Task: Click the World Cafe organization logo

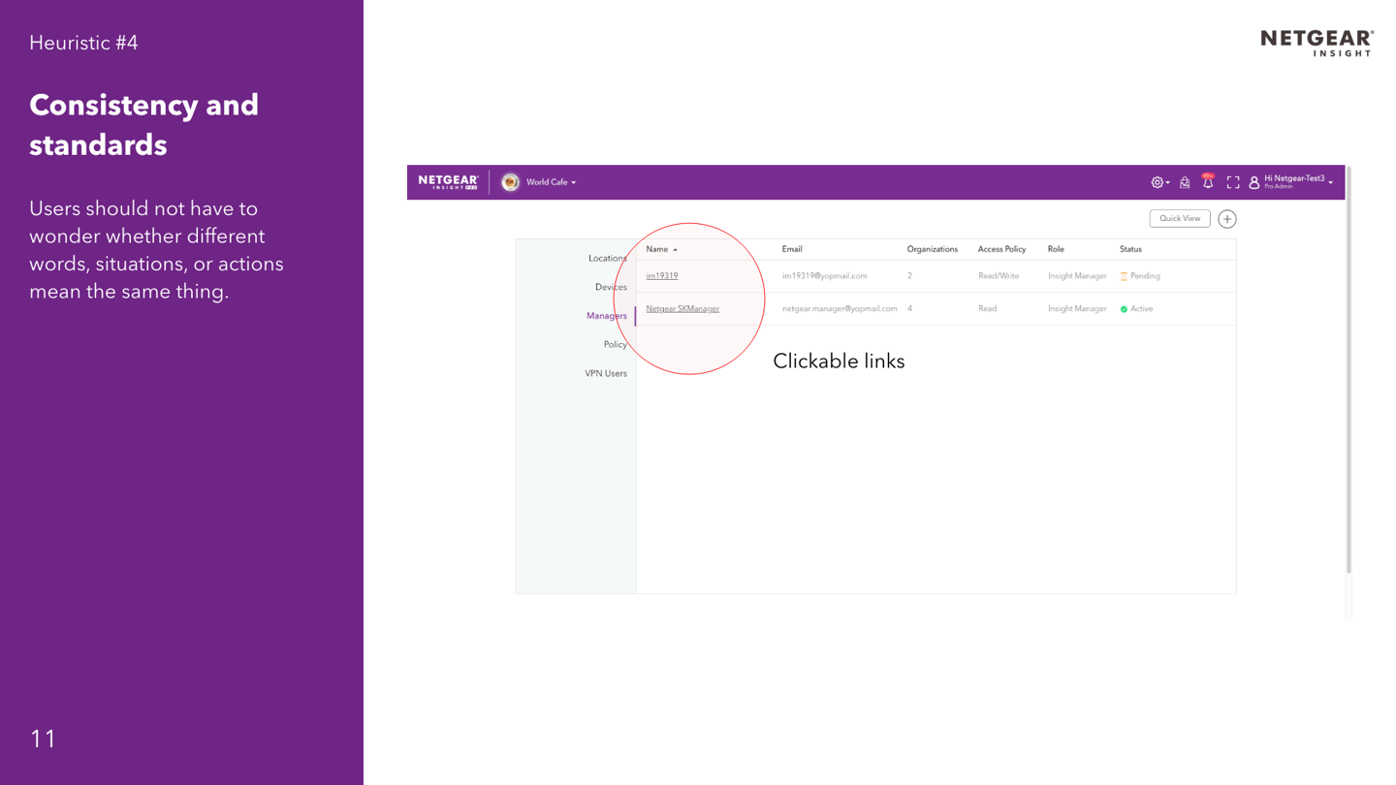Action: 510,182
